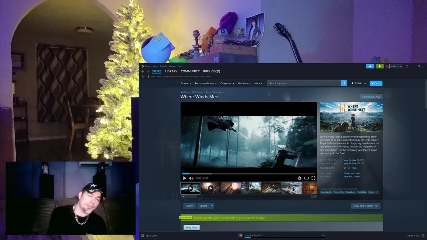Seek in the trailer progress bar
Viewport: 427px width, 240px height.
click(249, 173)
